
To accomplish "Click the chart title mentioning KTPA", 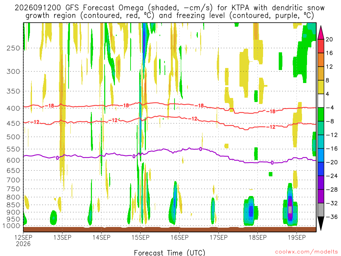I will (170, 12).
